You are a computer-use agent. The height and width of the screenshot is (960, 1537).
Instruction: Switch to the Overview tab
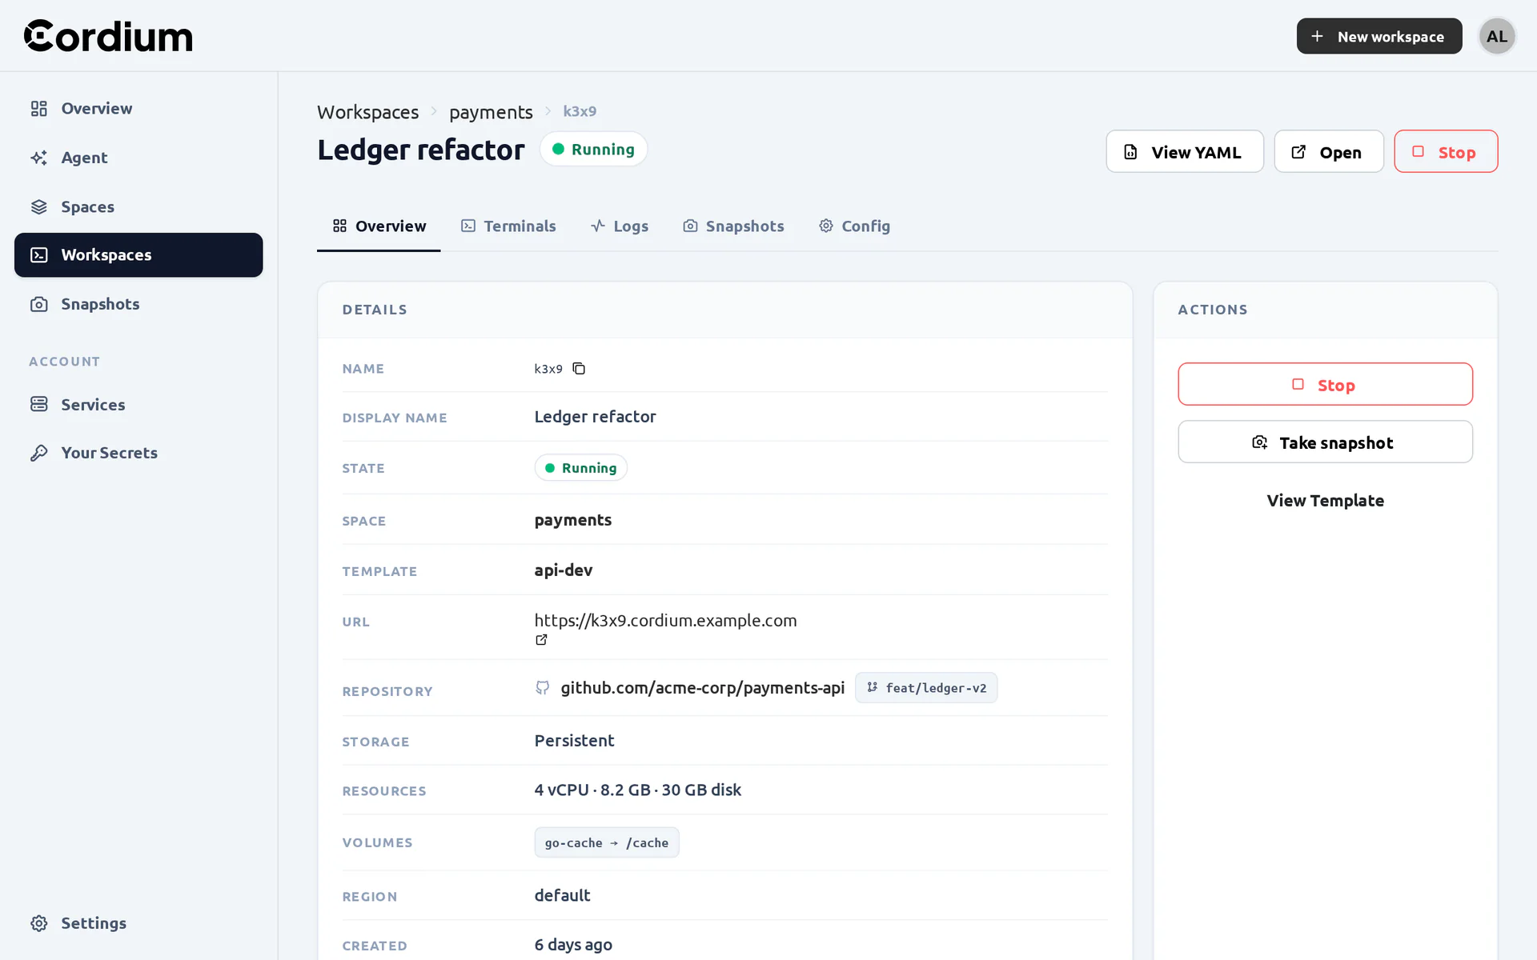point(379,226)
